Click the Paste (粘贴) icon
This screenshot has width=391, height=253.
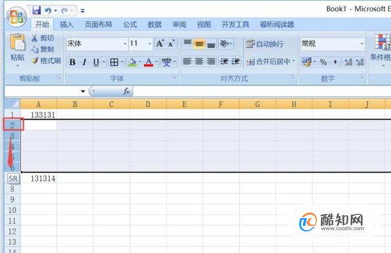(17, 42)
